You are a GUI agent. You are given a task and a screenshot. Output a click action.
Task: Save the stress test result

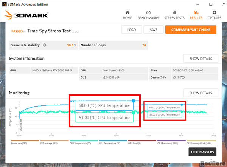pos(154,30)
